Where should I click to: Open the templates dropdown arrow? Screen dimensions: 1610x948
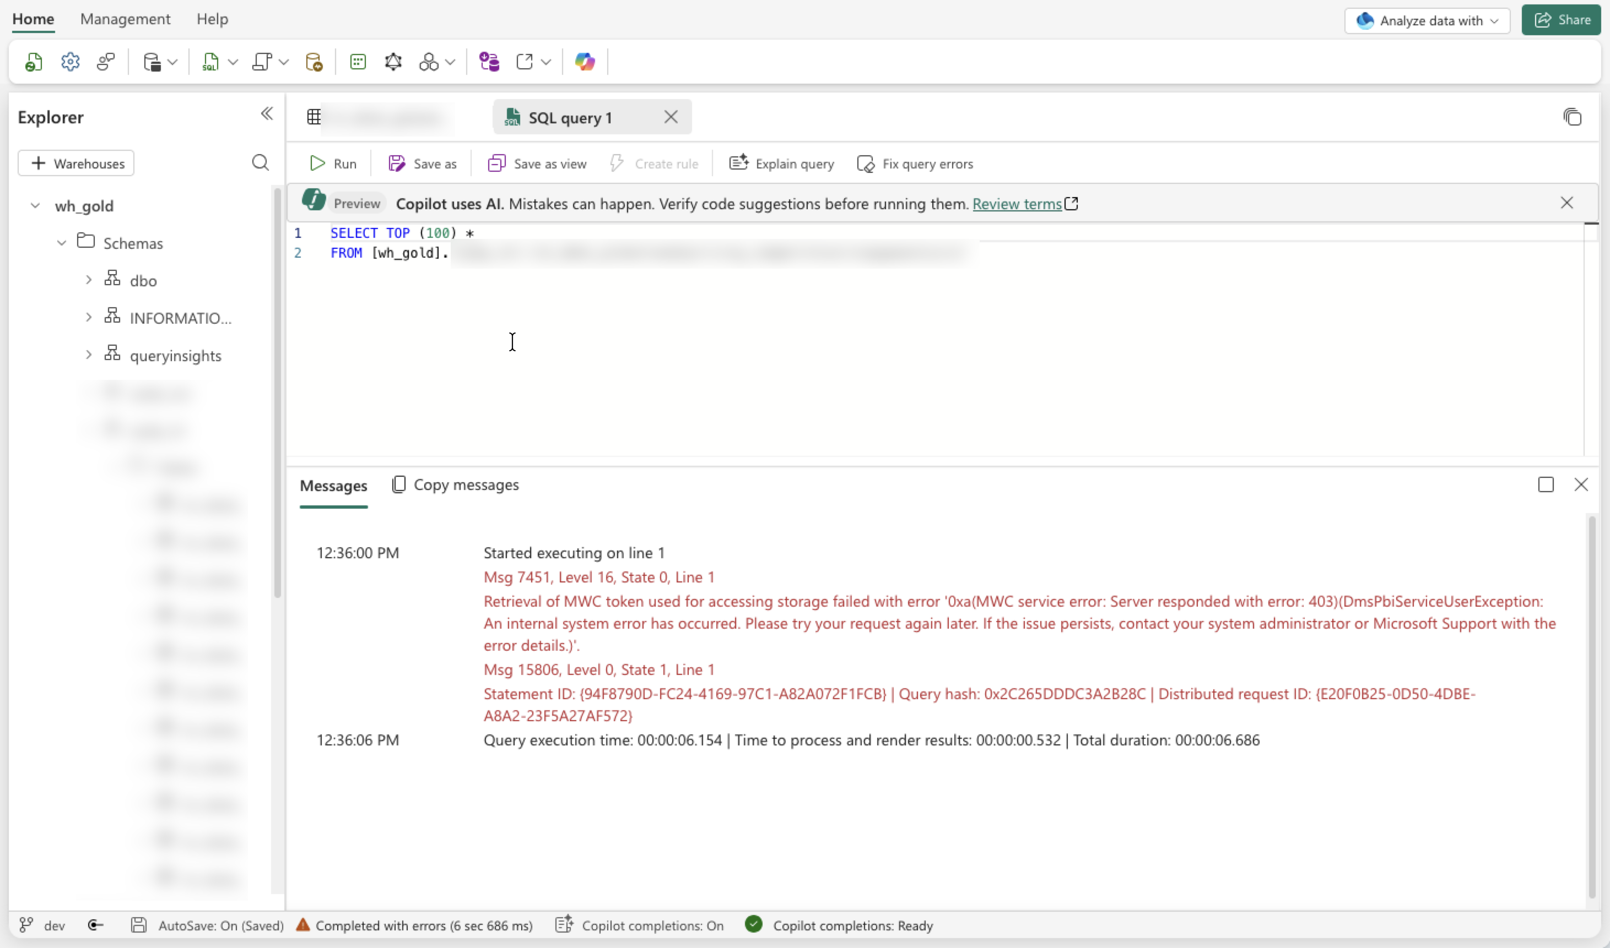pos(284,62)
